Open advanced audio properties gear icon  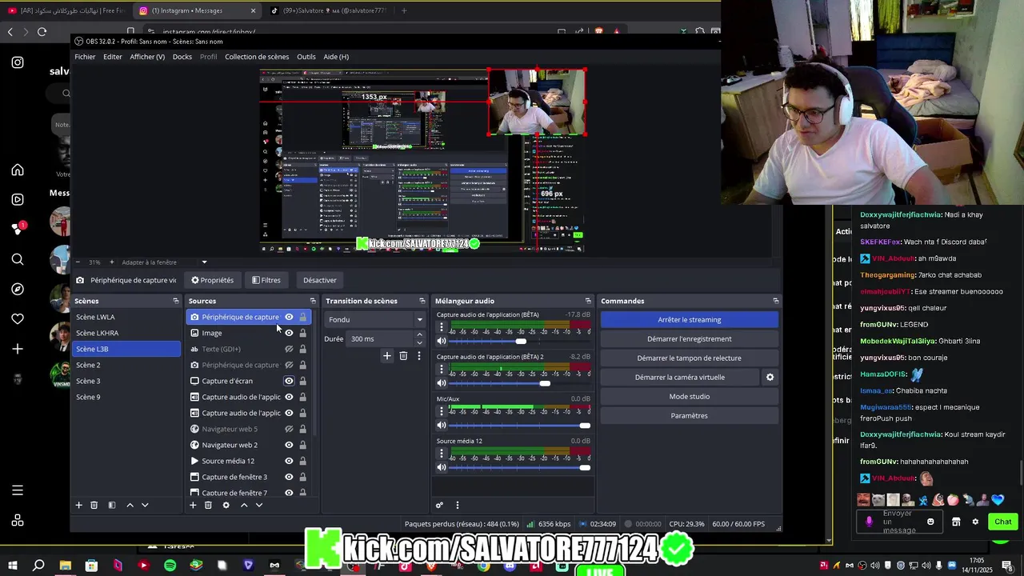click(439, 505)
